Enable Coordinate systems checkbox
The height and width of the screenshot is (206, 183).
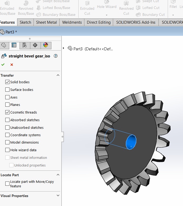(7, 135)
